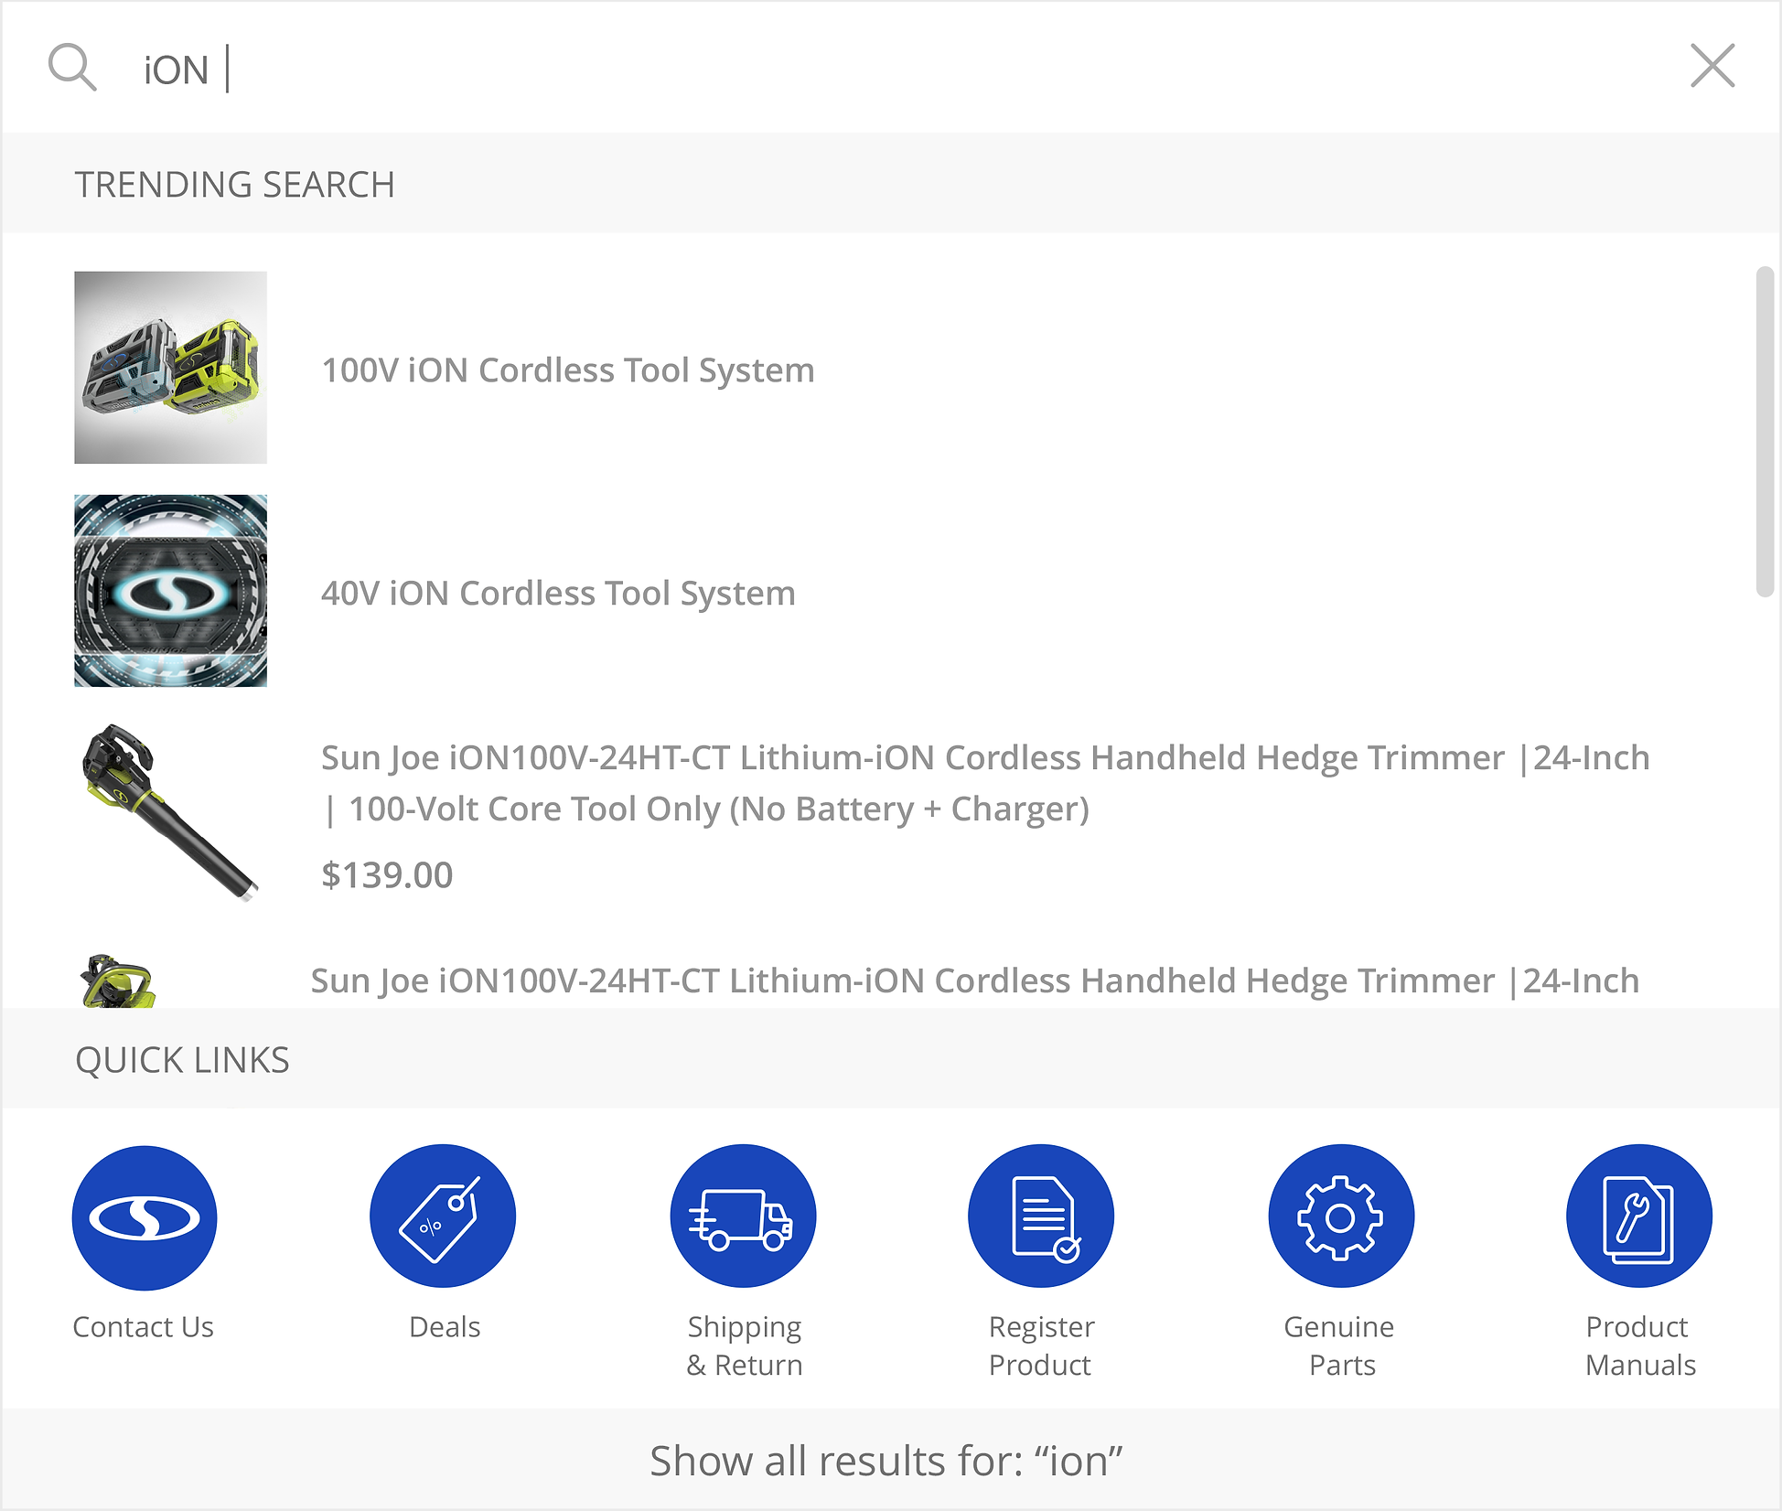Open the $139.00 Hedge Trimmer Core Tool Only result
Screen dimensions: 1782x1511
pyautogui.click(x=985, y=783)
